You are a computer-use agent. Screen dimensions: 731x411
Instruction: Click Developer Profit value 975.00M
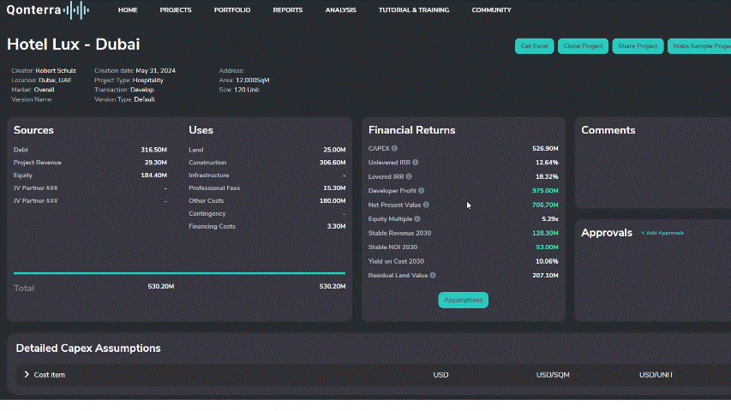[545, 191]
